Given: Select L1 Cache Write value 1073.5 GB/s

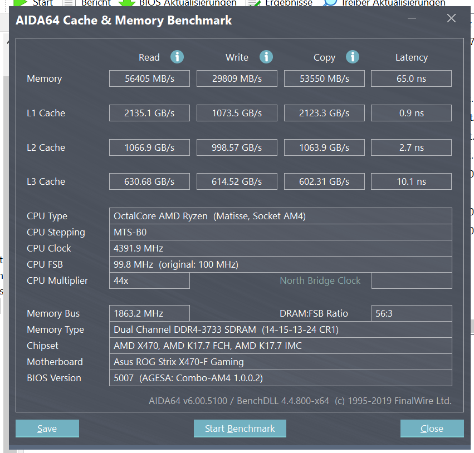Looking at the screenshot, I should [237, 113].
